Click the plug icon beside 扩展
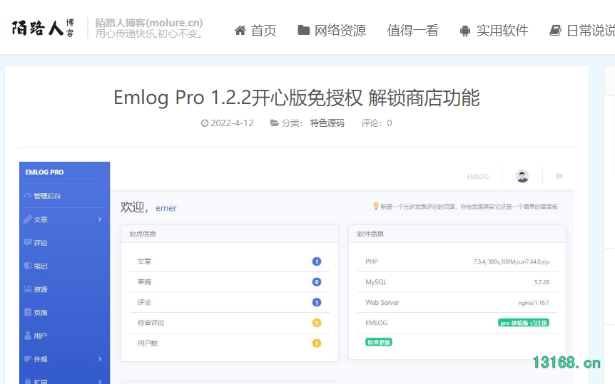The height and width of the screenshot is (384, 615). (27, 381)
